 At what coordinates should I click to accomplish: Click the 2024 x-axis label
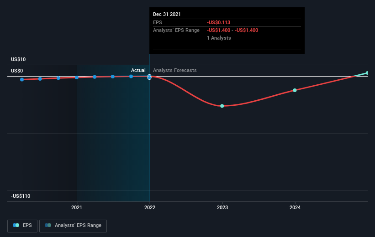point(295,207)
